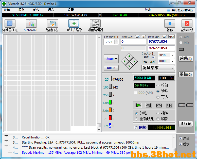
Task: Open the 服务 menu
Action: point(22,10)
